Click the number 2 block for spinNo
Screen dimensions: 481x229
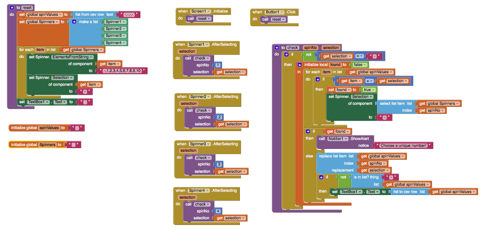click(x=219, y=117)
